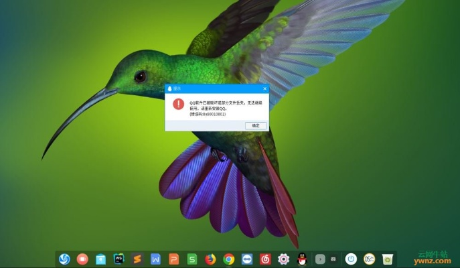Viewport: 460px width, 268px height.
Task: Open TeamViewer from the dock
Action: (246, 259)
